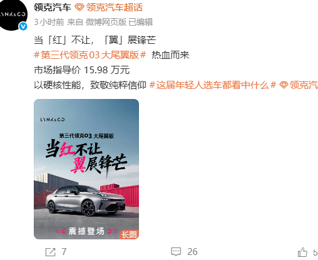Click the blue verified badge on avatar

[23, 26]
